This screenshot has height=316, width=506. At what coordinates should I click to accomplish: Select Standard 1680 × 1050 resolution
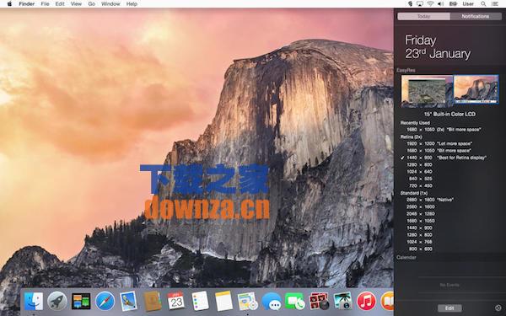point(421,221)
